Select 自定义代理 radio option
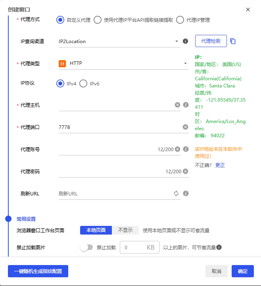Image resolution: width=261 pixels, height=286 pixels. coord(60,20)
